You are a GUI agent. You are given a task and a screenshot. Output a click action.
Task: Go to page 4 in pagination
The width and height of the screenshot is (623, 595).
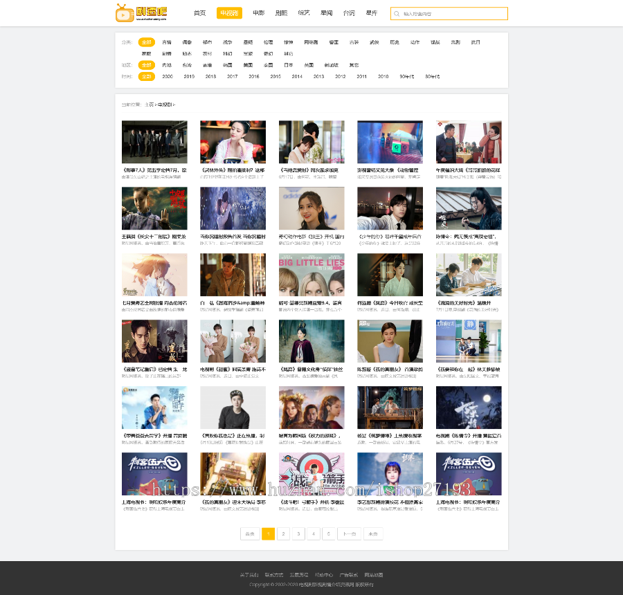(x=314, y=533)
